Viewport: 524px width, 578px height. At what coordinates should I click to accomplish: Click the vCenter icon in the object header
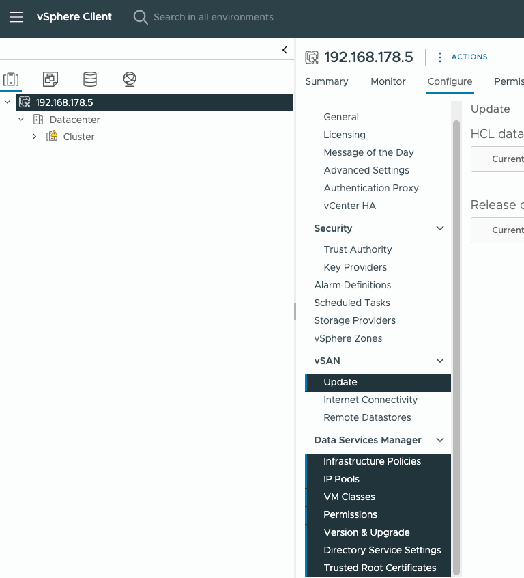point(312,57)
